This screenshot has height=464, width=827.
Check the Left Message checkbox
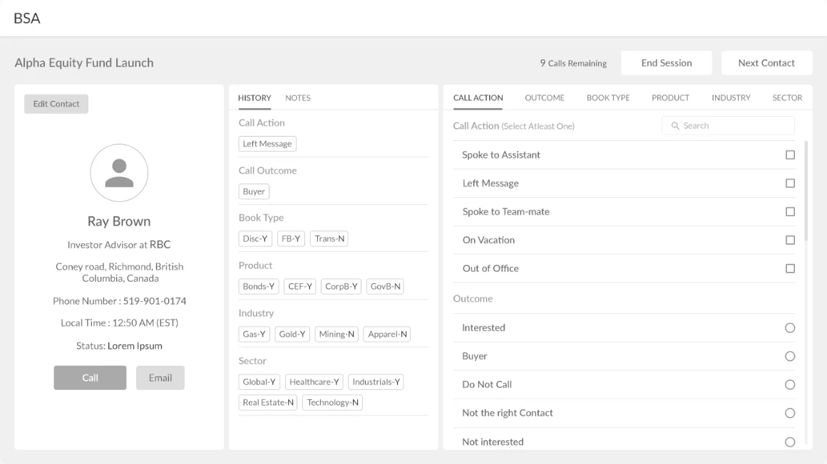790,184
